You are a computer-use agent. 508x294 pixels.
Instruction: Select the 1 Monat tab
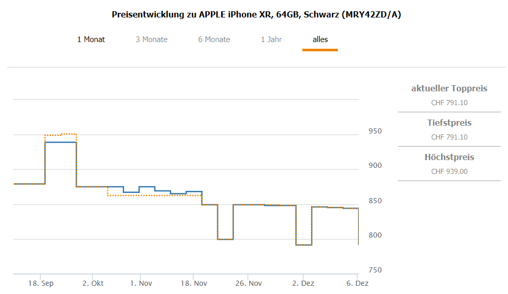point(91,40)
